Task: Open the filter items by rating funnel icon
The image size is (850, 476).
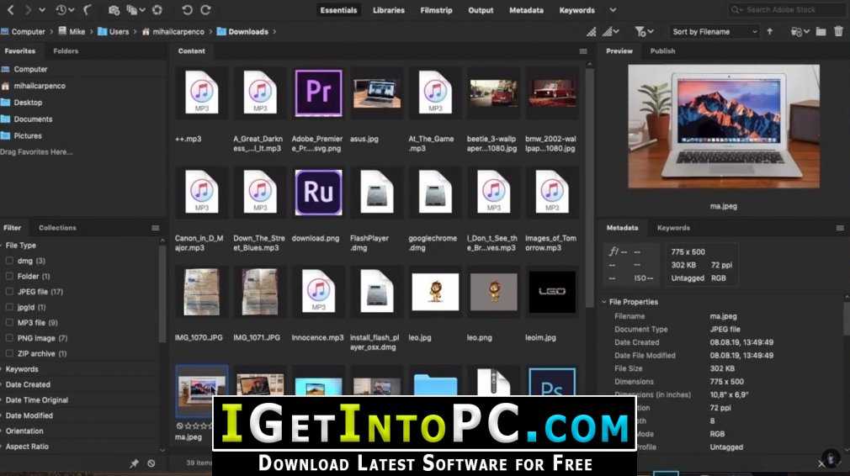Action: tap(644, 32)
